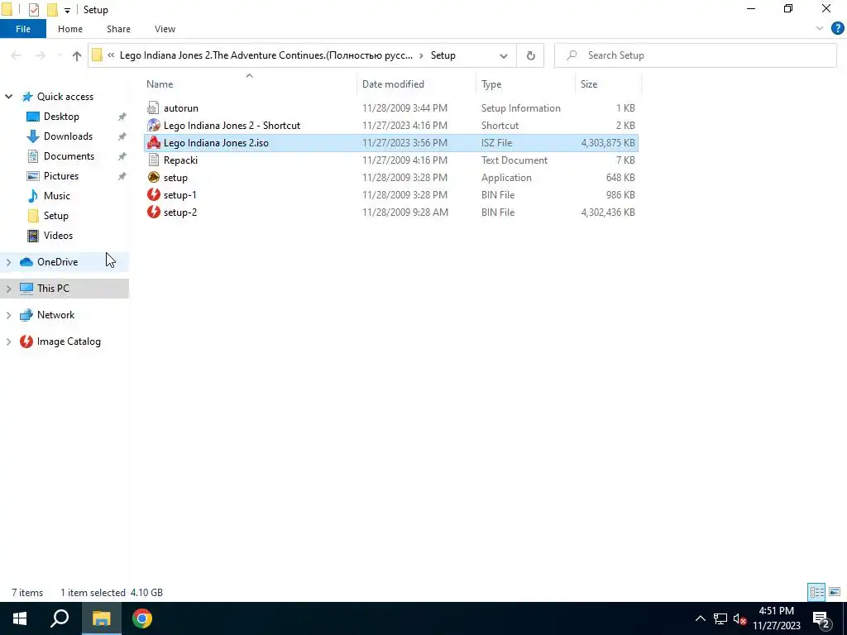The height and width of the screenshot is (635, 847).
Task: Expand the ribbon with the chevron
Action: (x=820, y=29)
